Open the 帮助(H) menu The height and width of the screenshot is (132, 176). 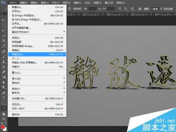pos(121,3)
